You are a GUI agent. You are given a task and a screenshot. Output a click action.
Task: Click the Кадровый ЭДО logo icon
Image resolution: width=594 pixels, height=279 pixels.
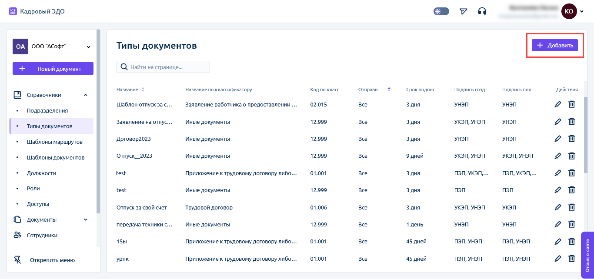pos(13,11)
